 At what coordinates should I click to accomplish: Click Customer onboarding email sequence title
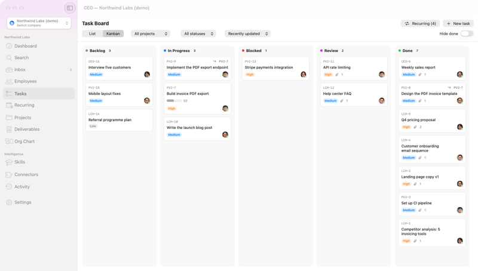[x=420, y=148]
